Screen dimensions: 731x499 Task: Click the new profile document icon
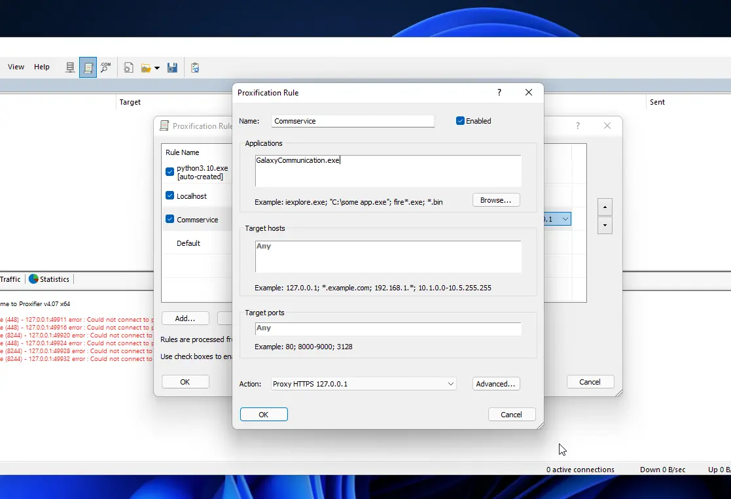pyautogui.click(x=129, y=67)
